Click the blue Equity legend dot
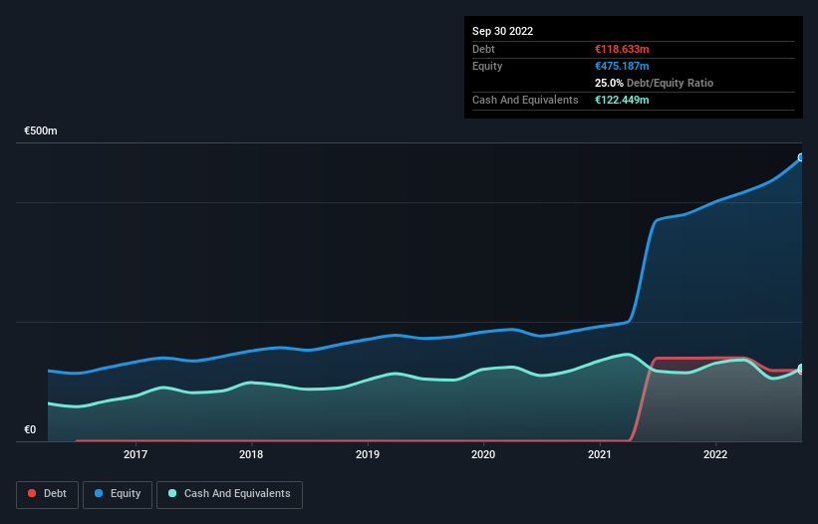818x524 pixels. coord(99,493)
